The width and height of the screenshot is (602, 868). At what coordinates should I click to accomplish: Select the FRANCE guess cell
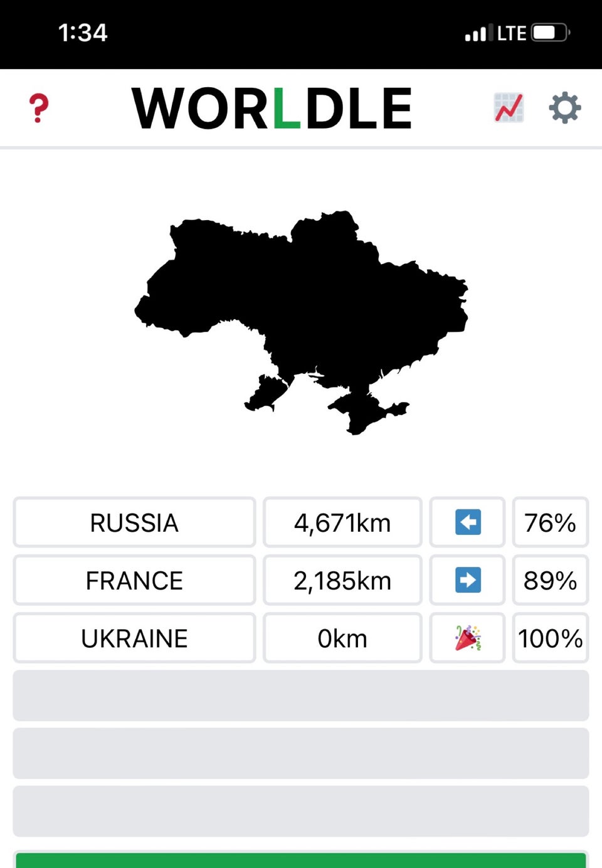(134, 580)
